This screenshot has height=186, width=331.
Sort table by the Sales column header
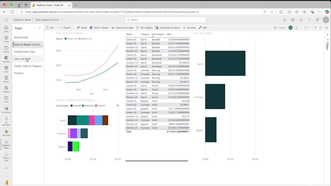pos(169,34)
